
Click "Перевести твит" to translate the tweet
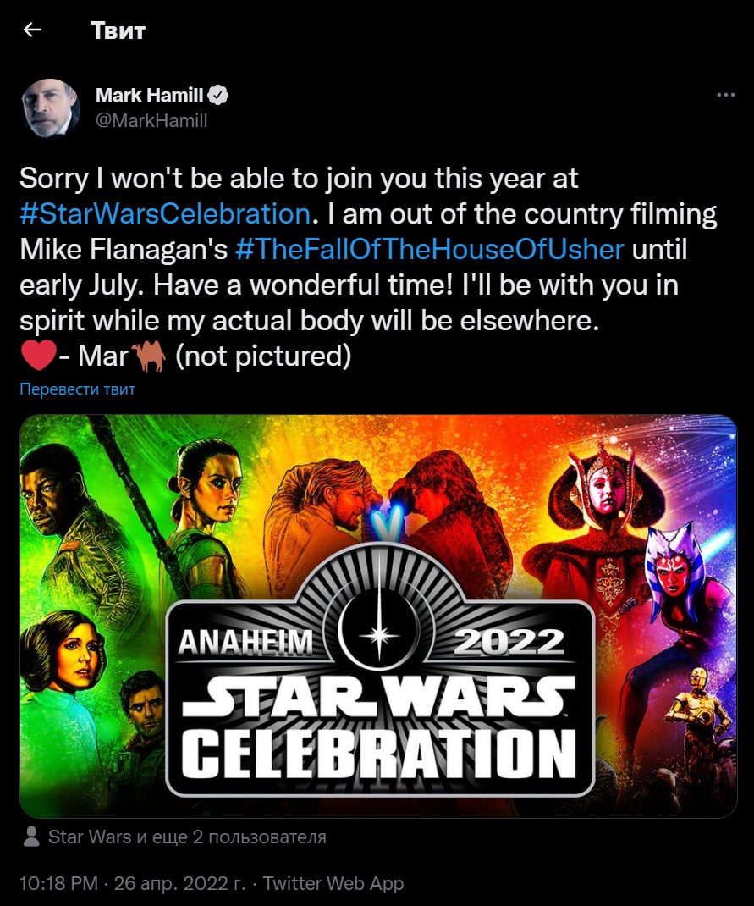pyautogui.click(x=77, y=389)
